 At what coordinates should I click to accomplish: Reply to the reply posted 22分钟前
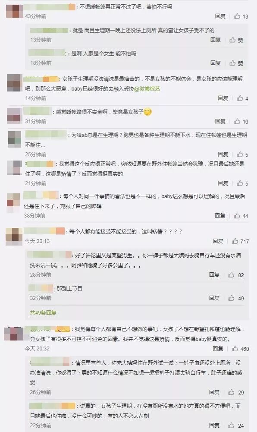tap(214, 426)
